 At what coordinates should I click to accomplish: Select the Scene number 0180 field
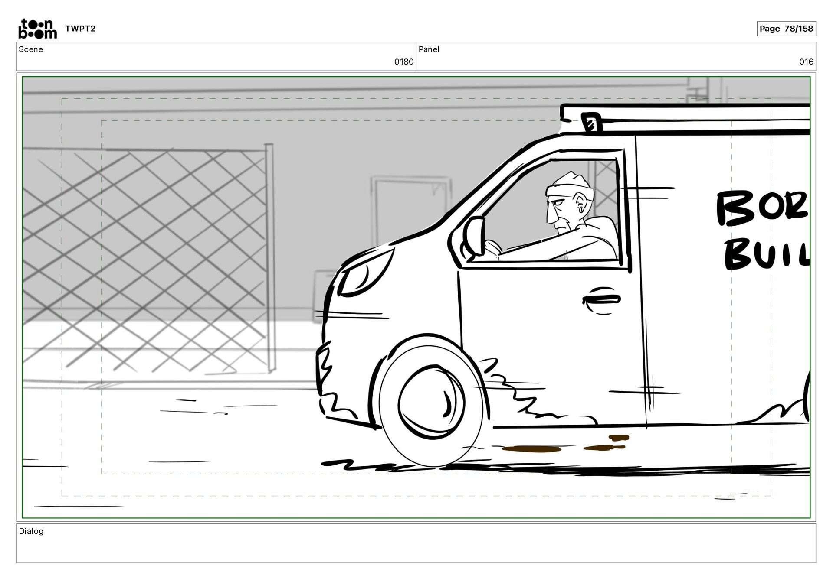point(403,62)
